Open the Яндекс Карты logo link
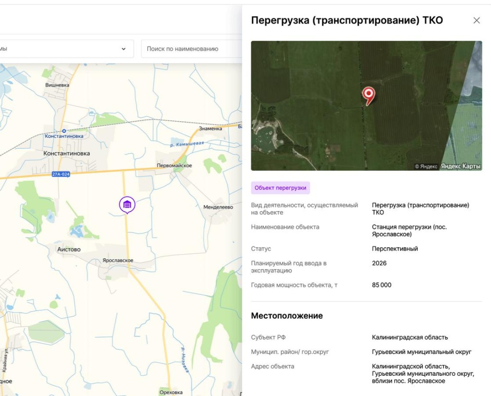491x396 pixels. (460, 166)
